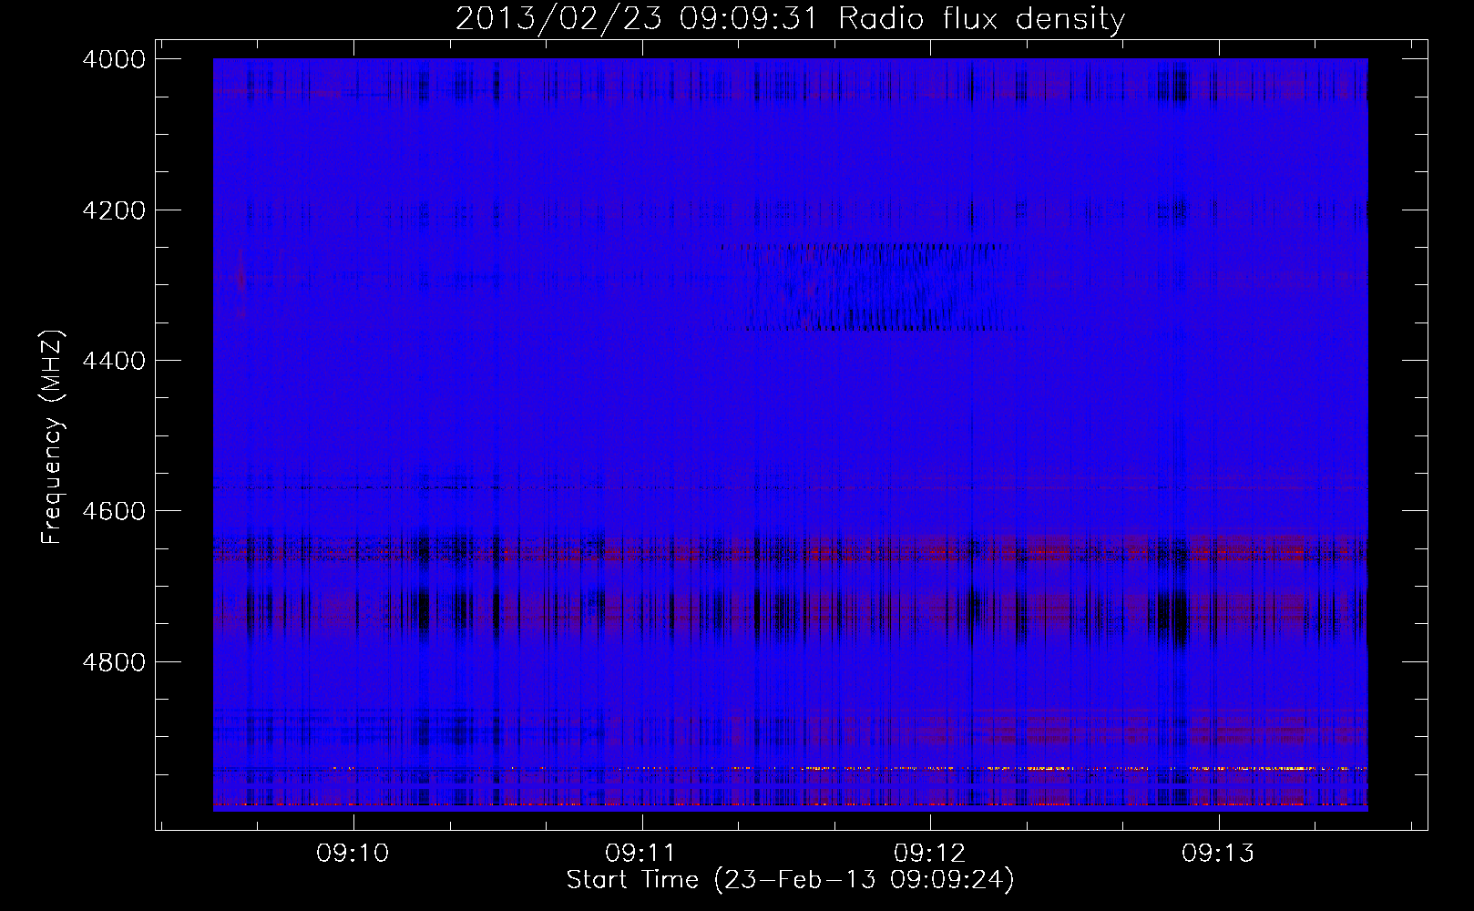Click the '4600' frequency axis label
This screenshot has height=911, width=1474.
click(x=114, y=511)
